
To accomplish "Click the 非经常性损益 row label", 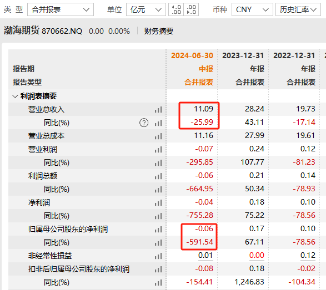I will point(50,256).
